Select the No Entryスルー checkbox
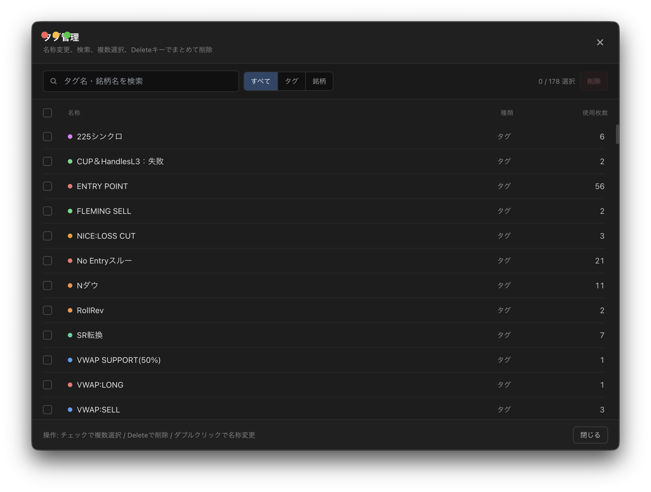651x492 pixels. (47, 260)
